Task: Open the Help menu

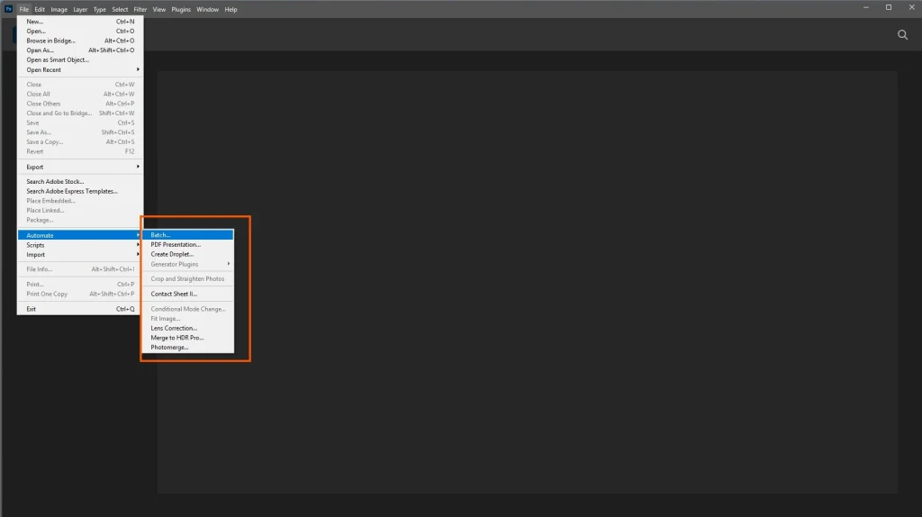Action: (230, 9)
